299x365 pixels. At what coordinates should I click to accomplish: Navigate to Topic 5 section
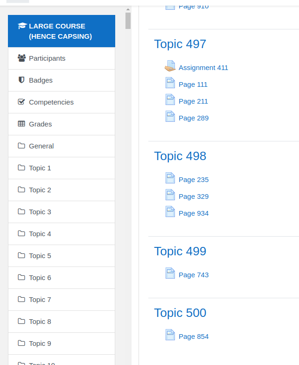62,256
